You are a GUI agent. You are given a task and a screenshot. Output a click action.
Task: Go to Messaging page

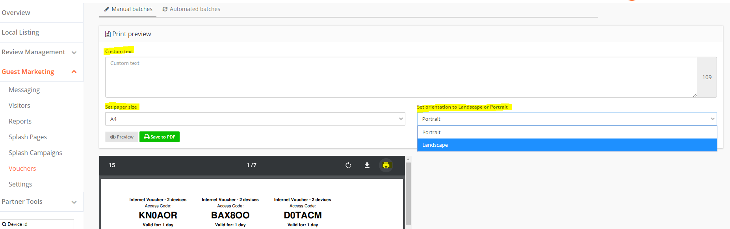24,90
